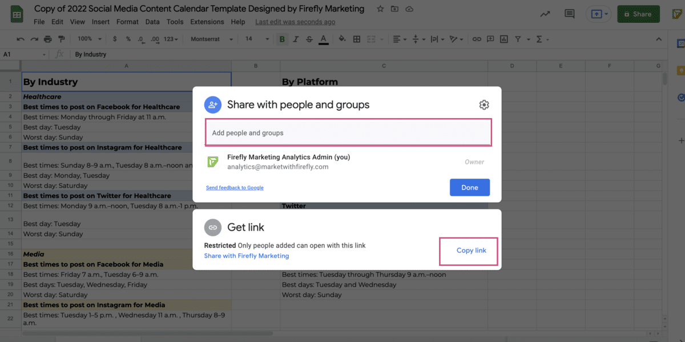Open comment history icon
The width and height of the screenshot is (685, 342).
pos(569,14)
